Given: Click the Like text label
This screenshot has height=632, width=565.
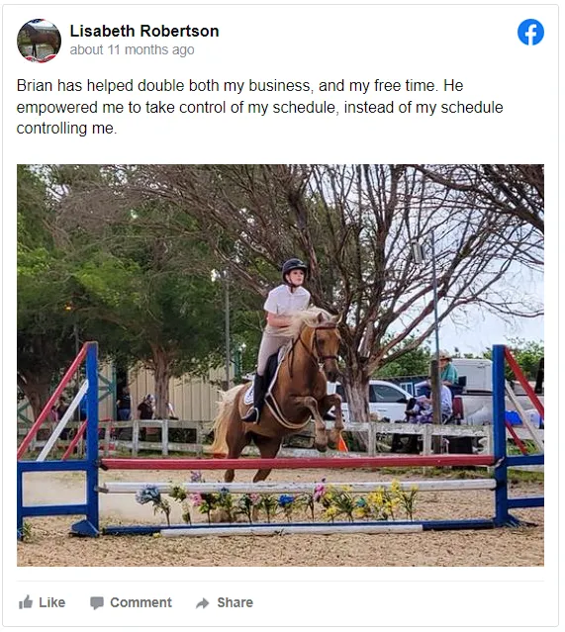Looking at the screenshot, I should pyautogui.click(x=52, y=602).
